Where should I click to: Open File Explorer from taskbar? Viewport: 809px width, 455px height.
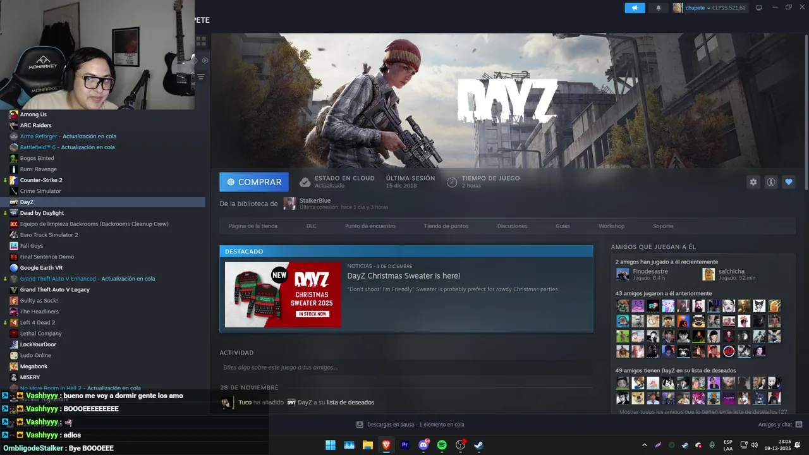tap(367, 445)
